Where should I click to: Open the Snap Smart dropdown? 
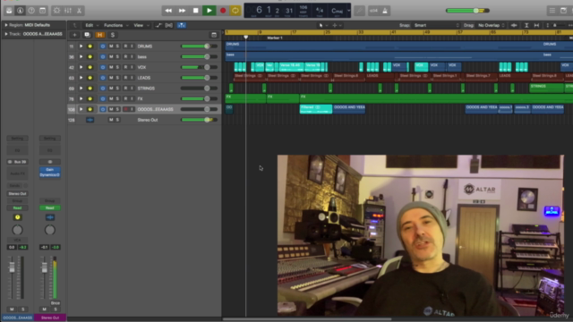coord(436,25)
